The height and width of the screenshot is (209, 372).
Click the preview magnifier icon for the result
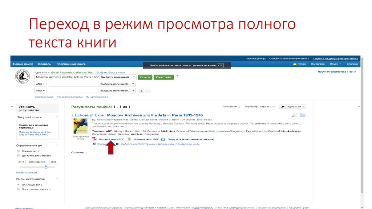294,115
